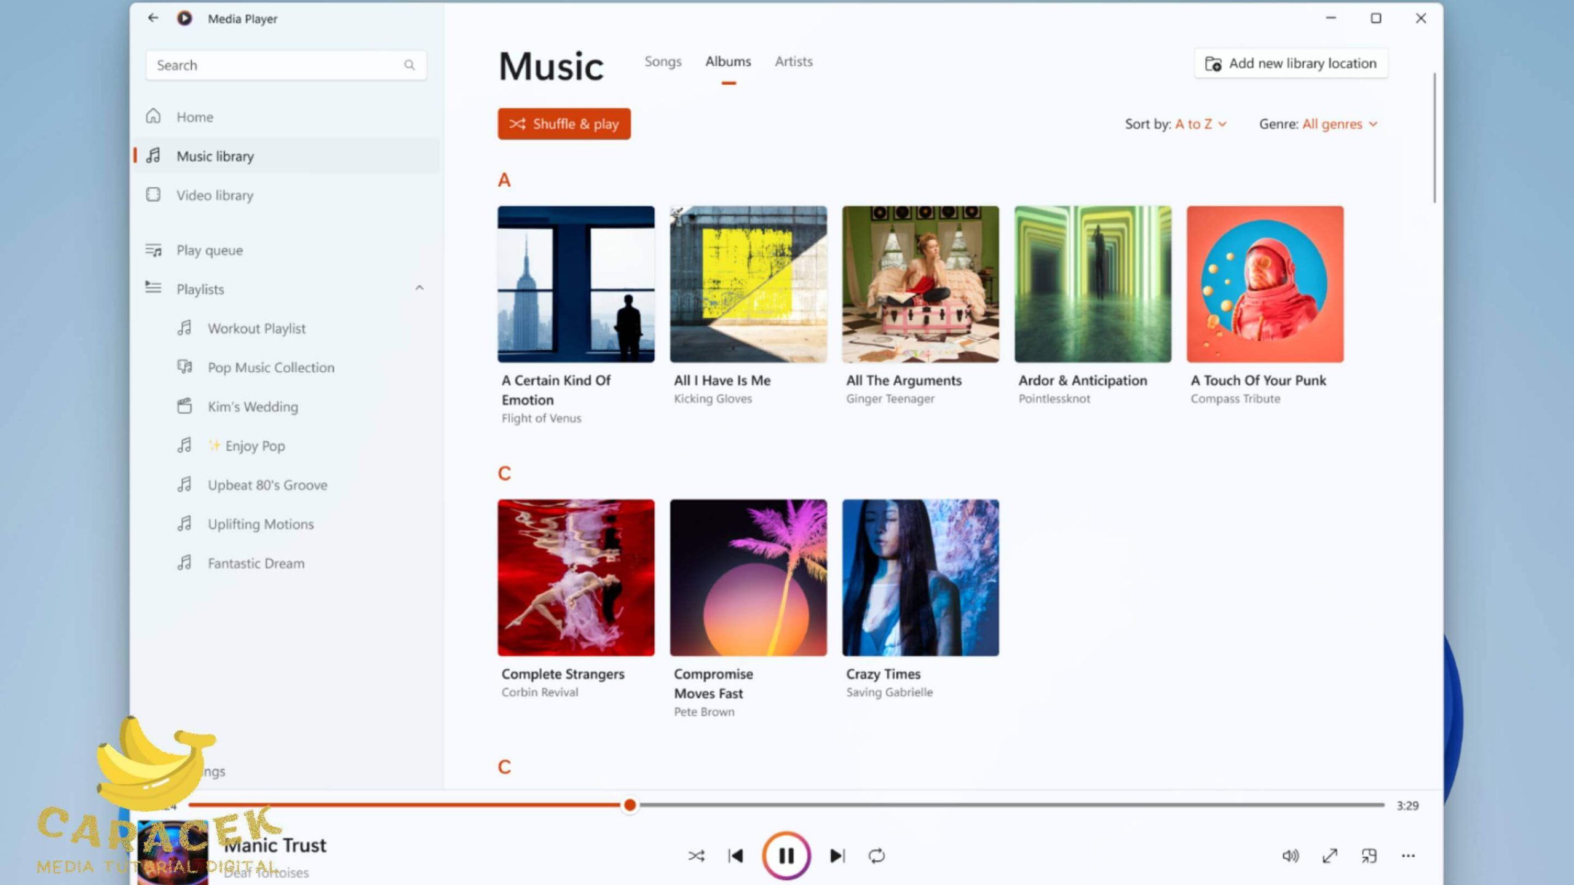The height and width of the screenshot is (885, 1574).
Task: Pause the current song
Action: (786, 855)
